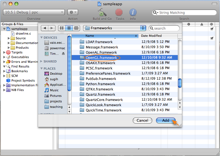The image size is (220, 156).
Task: Toggle the first target membership checkbox
Action: click(x=212, y=29)
